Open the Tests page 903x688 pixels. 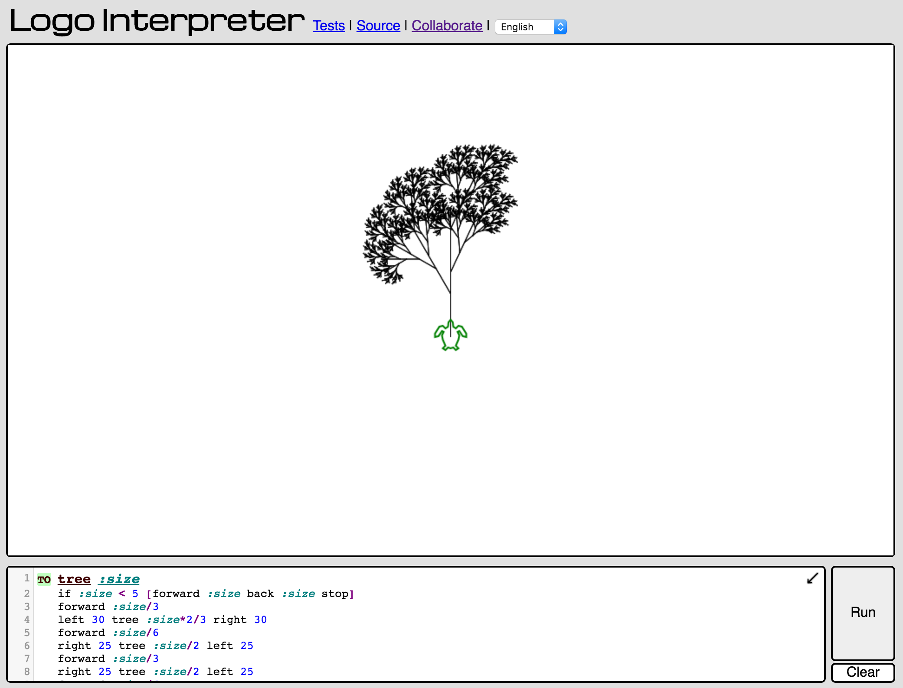[x=329, y=26]
